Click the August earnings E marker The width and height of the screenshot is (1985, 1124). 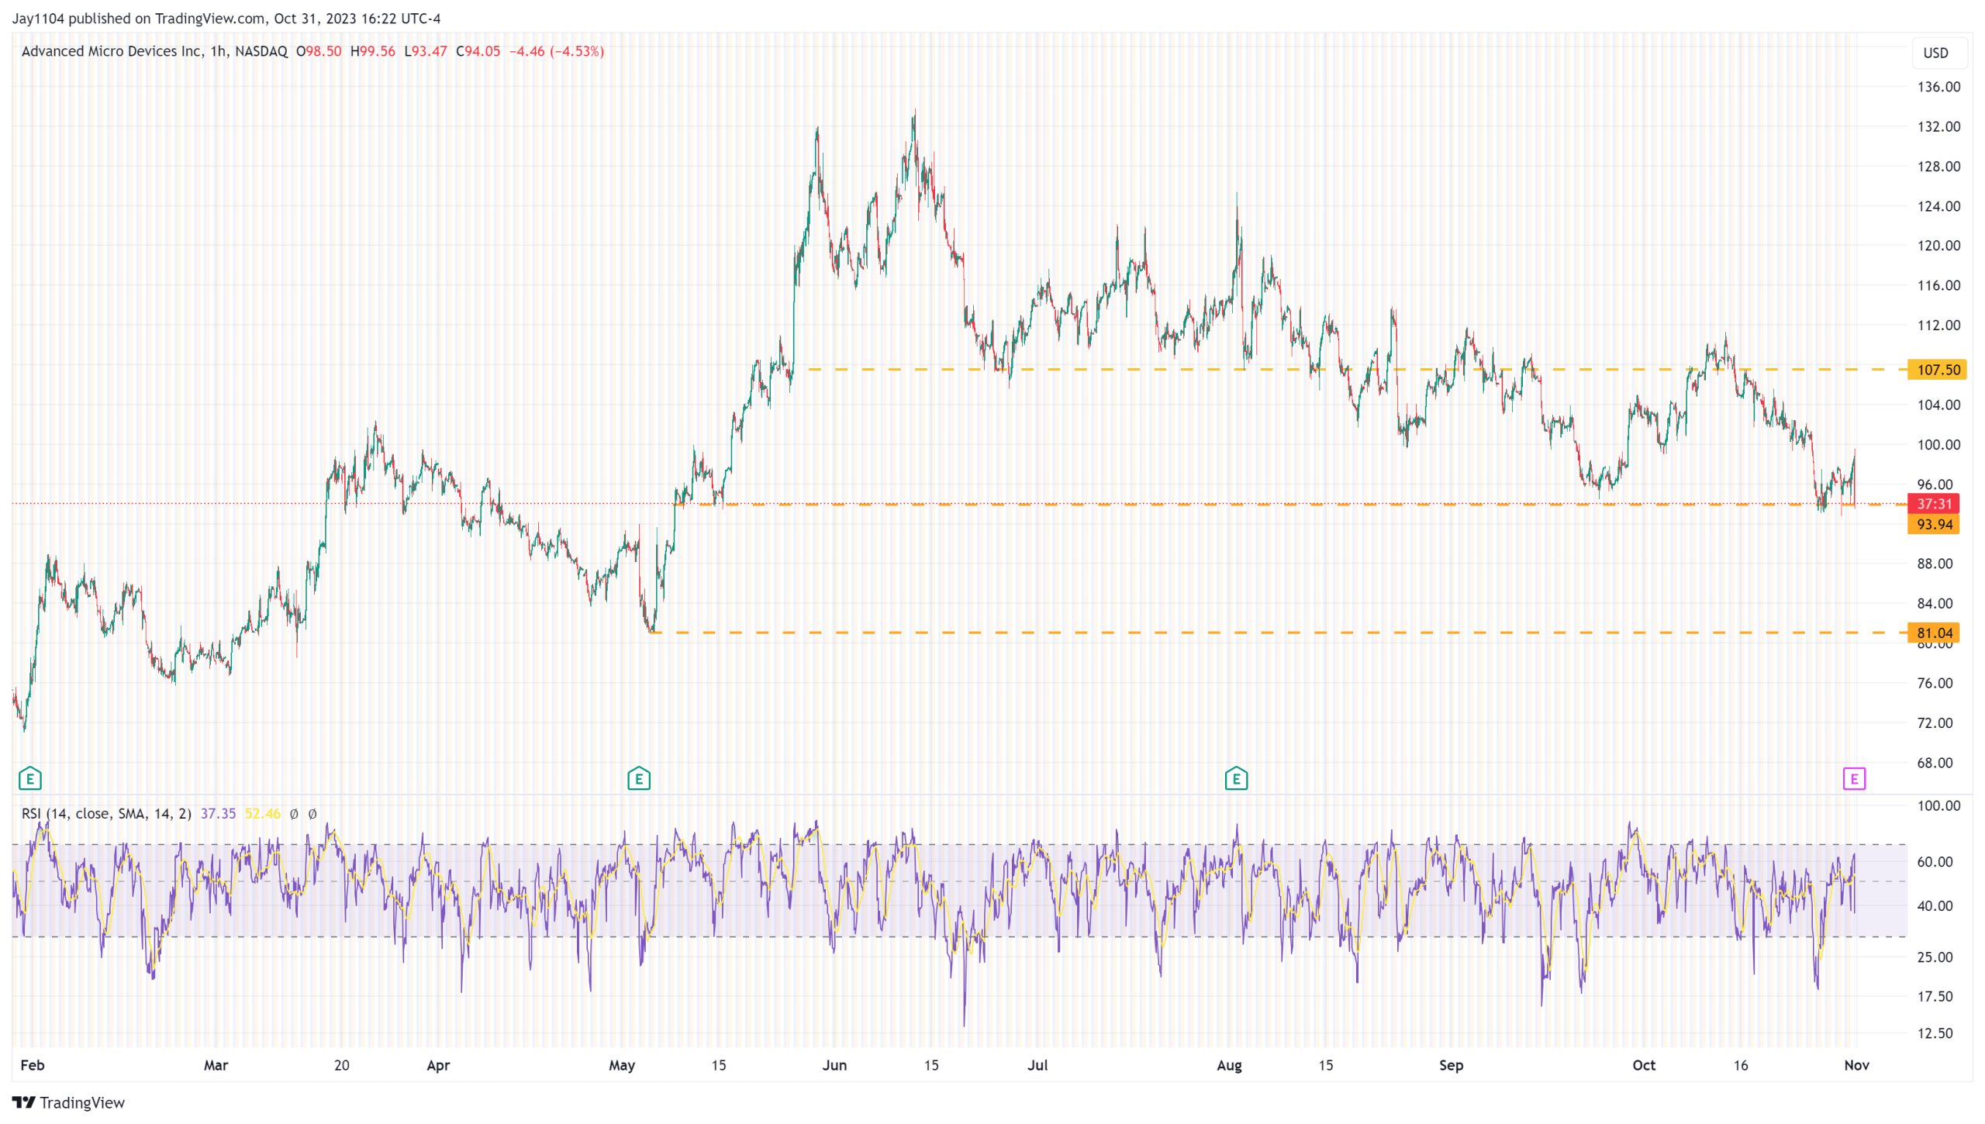click(x=1236, y=778)
